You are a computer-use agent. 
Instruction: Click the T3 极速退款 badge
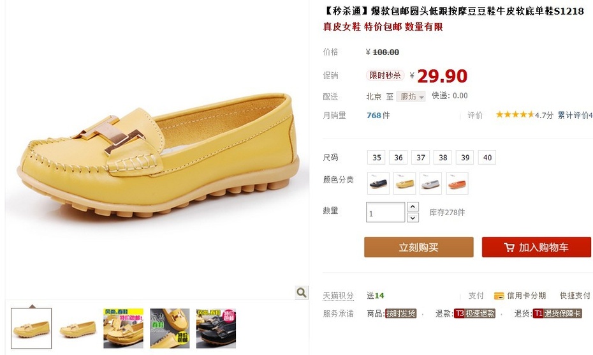(x=474, y=313)
